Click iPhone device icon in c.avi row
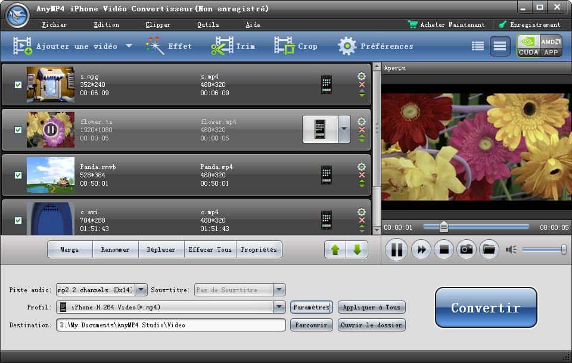 [x=326, y=220]
